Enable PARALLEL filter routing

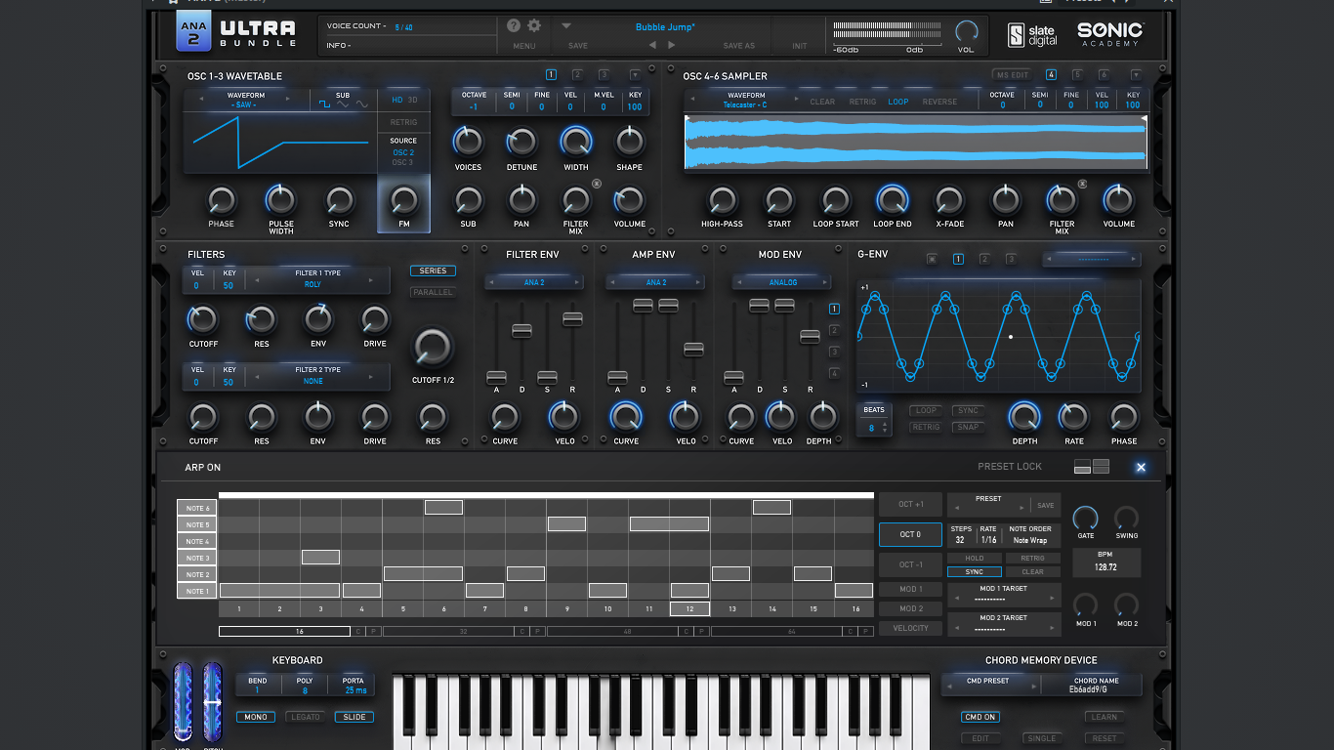[433, 291]
